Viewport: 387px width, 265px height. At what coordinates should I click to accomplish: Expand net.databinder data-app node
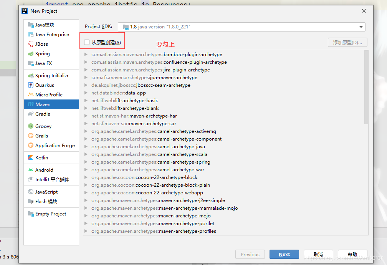86,93
